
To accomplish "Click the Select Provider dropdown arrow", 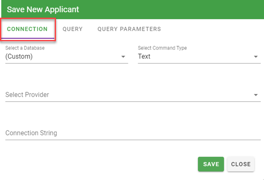I will (x=256, y=95).
